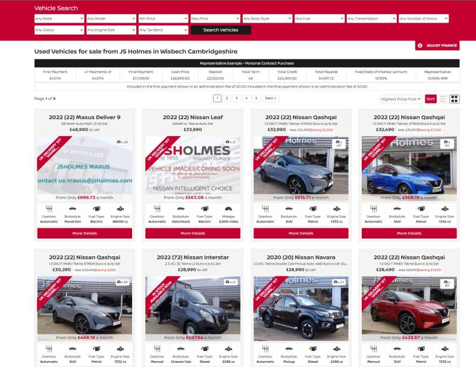Open the Any Engine Size dropdown
The image size is (476, 367).
click(111, 30)
